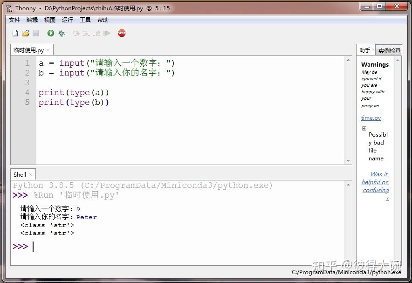The height and width of the screenshot is (283, 412).
Task: Open the 文件 menu
Action: tap(14, 20)
